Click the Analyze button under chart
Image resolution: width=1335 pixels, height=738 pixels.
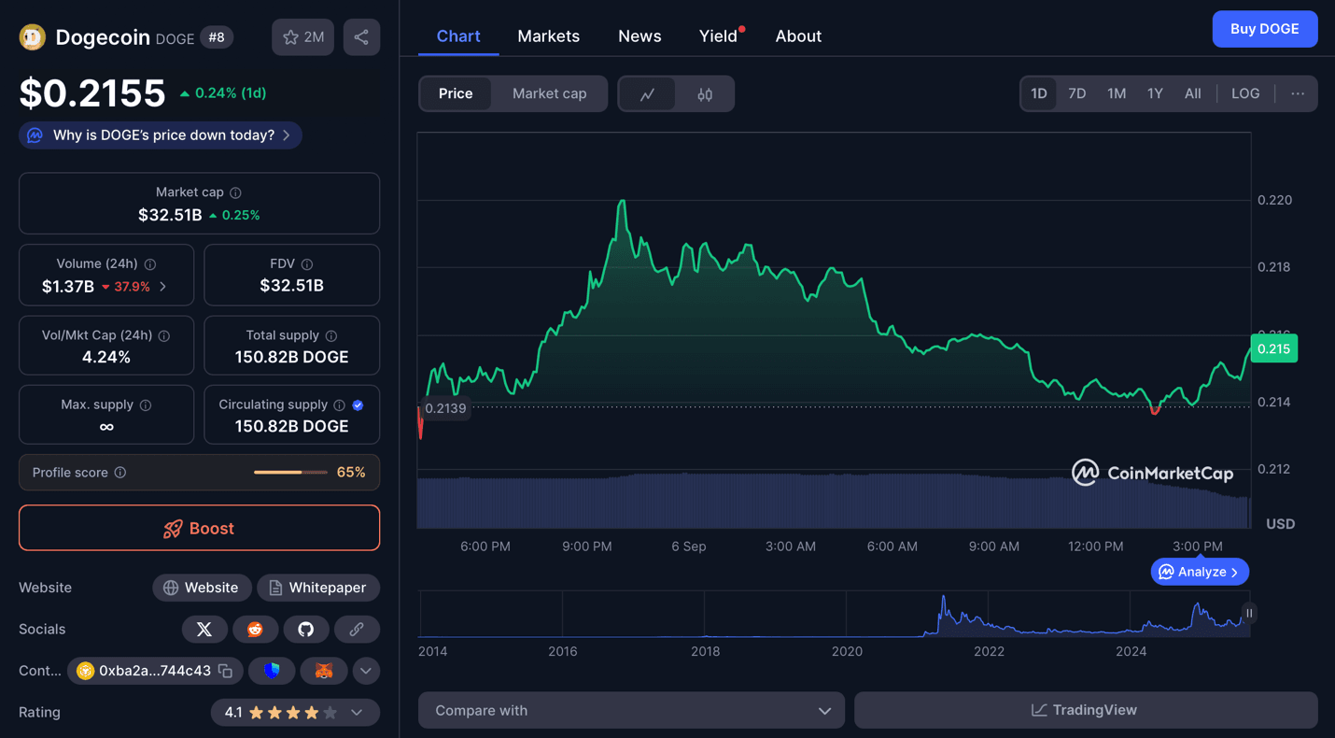click(x=1200, y=572)
